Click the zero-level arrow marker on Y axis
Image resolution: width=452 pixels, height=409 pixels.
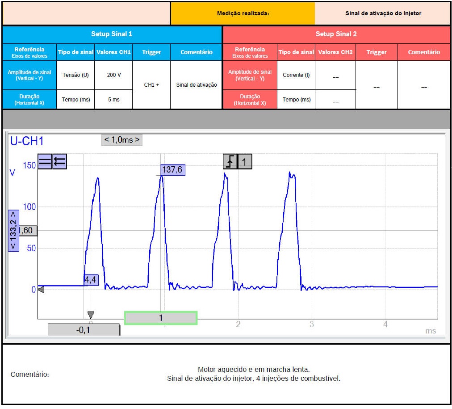[41, 290]
